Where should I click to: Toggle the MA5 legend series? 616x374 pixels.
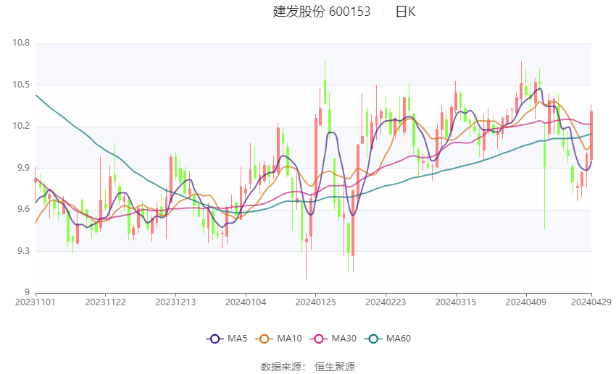(x=227, y=339)
